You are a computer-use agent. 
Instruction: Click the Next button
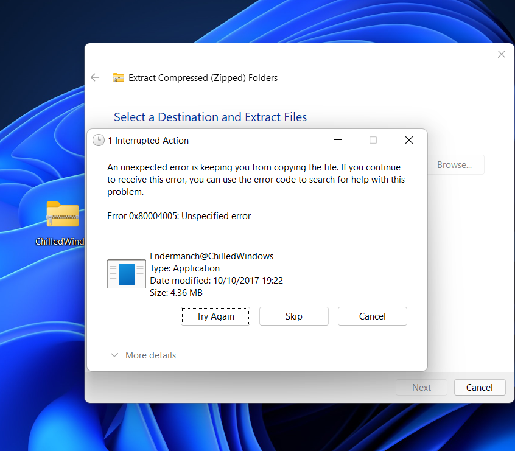(421, 387)
